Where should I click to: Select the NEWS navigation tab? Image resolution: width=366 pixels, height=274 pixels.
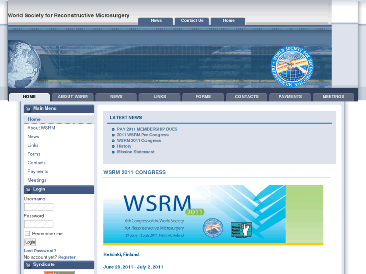(x=116, y=97)
